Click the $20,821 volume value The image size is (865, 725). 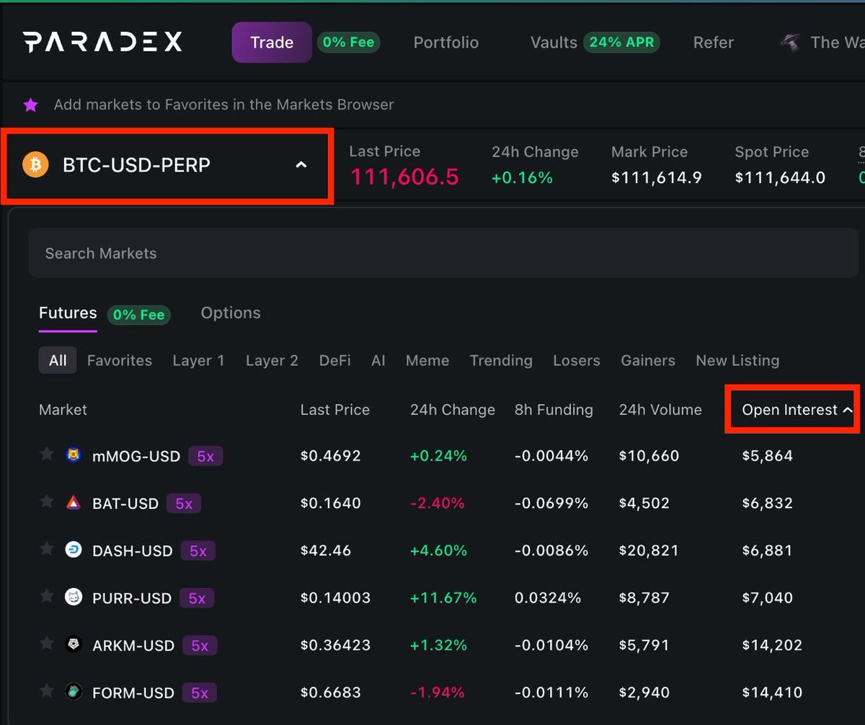[649, 551]
